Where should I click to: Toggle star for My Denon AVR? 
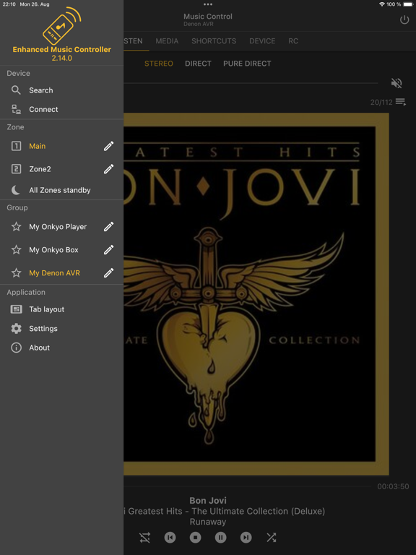coord(17,273)
